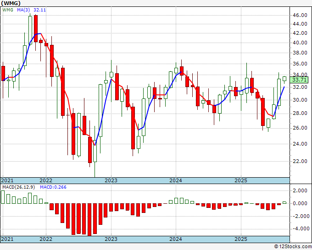Viewport: 312px width, 250px height.
Task: Open the 12Stocks.com copyright link
Action: point(293,247)
